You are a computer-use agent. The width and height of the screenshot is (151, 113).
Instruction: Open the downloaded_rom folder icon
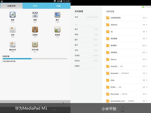coord(108,101)
